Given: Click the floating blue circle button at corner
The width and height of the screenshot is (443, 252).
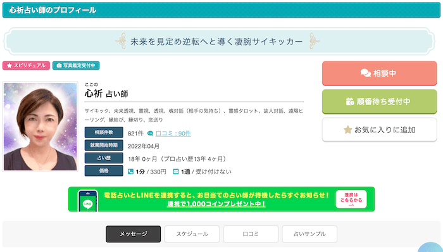Looking at the screenshot, I should tap(430, 247).
